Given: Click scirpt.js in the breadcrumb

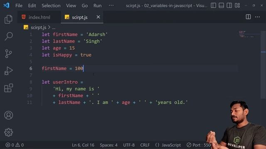Looking at the screenshot, I should [38, 27].
